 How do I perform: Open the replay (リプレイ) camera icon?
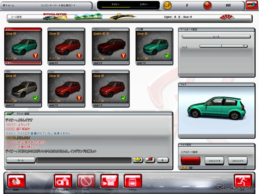[109, 181]
